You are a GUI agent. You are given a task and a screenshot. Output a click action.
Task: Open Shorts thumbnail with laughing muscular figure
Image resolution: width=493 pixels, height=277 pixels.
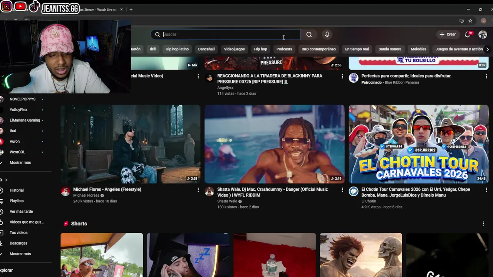(361, 255)
